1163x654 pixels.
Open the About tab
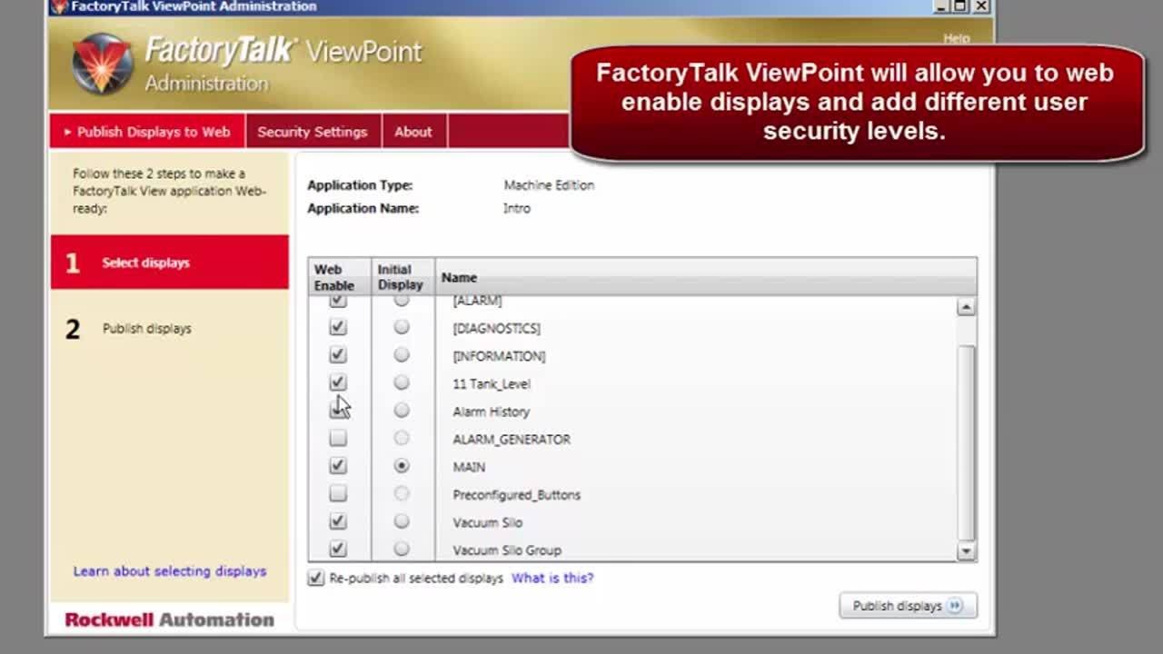coord(413,132)
